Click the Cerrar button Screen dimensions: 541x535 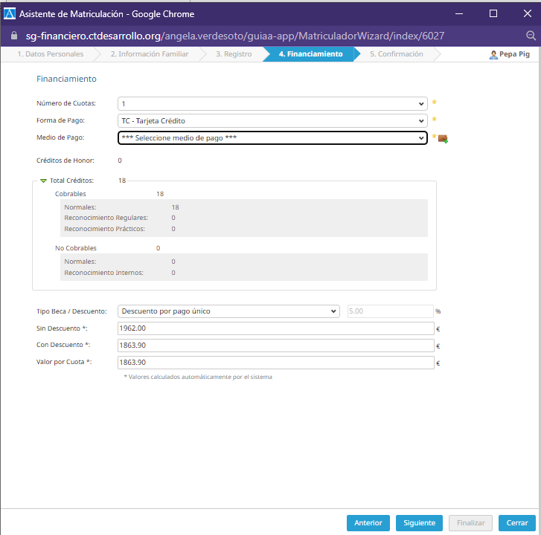[x=517, y=523]
